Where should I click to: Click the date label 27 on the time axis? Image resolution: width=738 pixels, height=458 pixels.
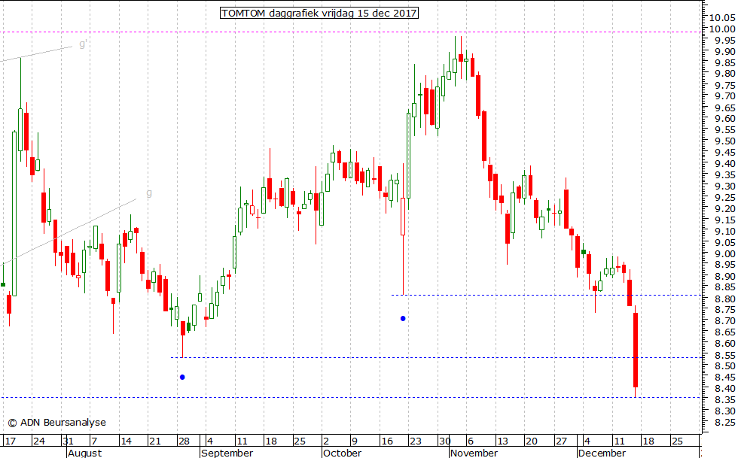(x=561, y=441)
